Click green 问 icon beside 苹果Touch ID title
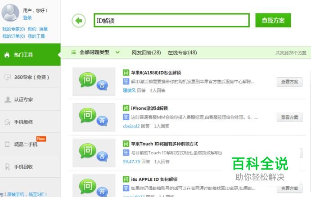Screen dimensions: 311x197 [x=126, y=144]
